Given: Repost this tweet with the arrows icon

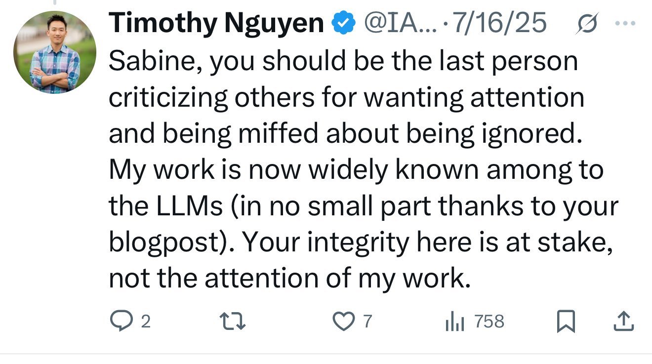Looking at the screenshot, I should (x=232, y=322).
